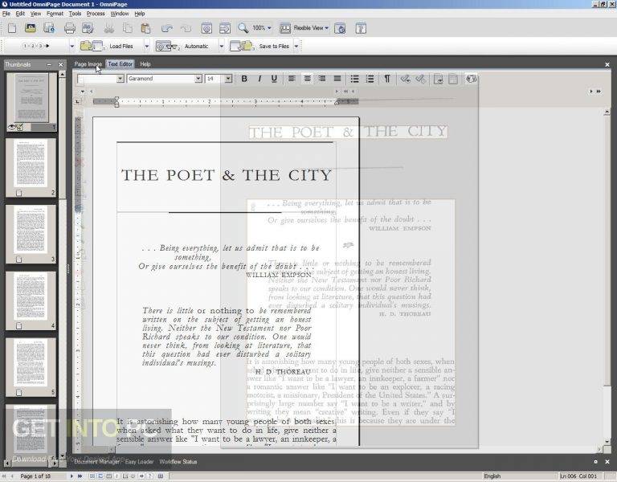Click the Undo arrow icon

point(167,28)
